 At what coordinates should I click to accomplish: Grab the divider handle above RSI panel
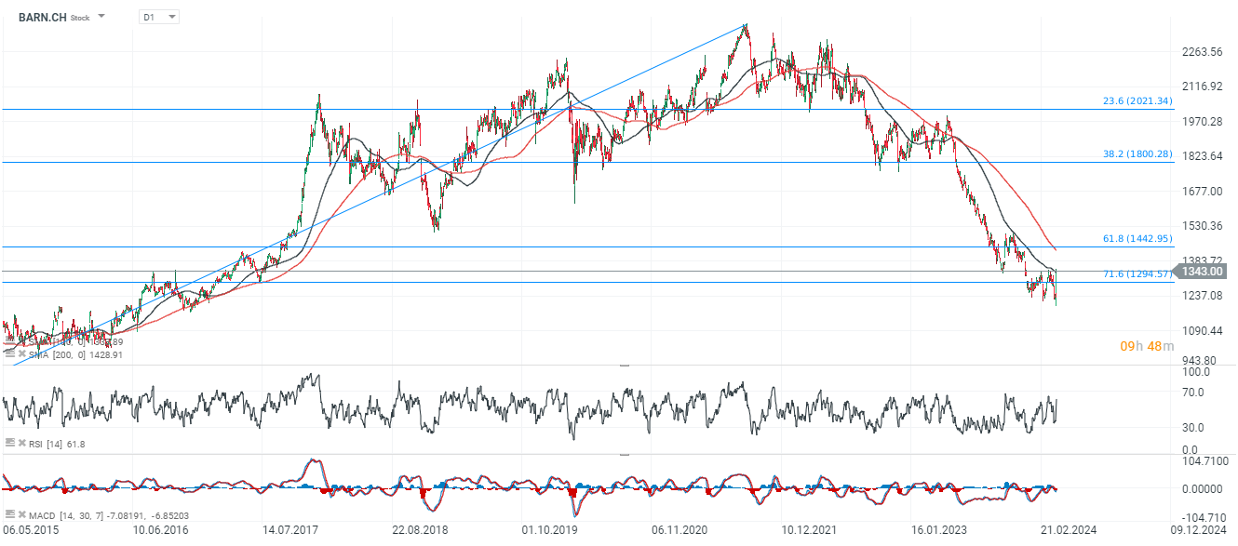[624, 366]
